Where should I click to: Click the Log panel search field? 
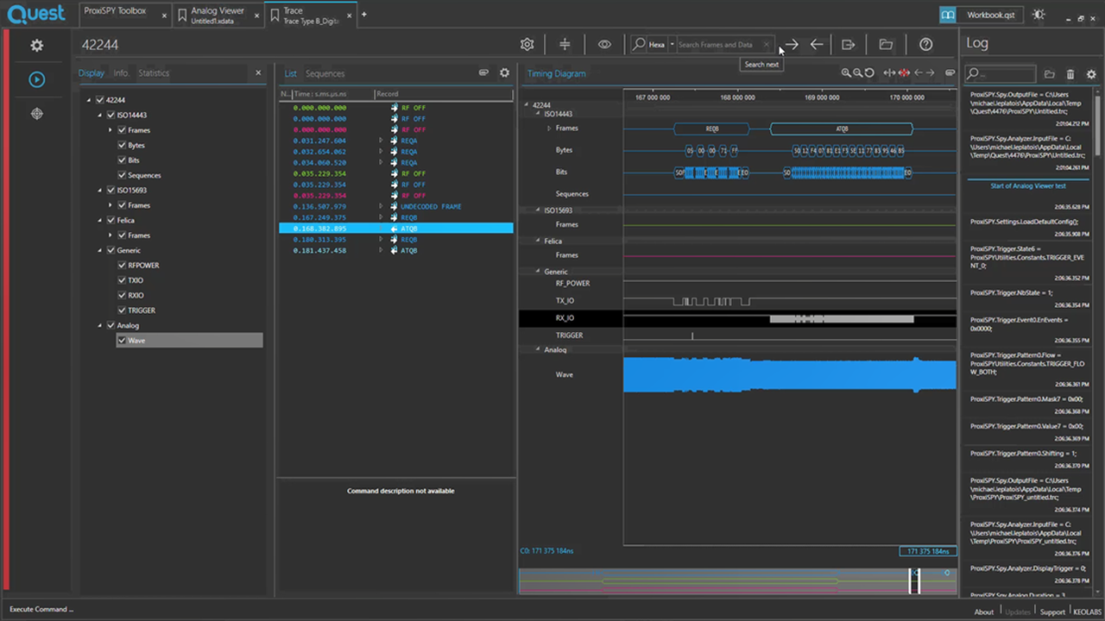point(1001,75)
